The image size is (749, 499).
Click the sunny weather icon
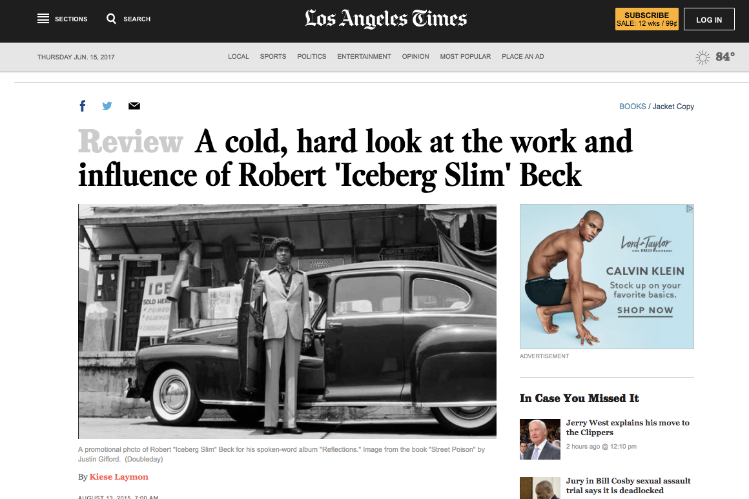coord(703,57)
